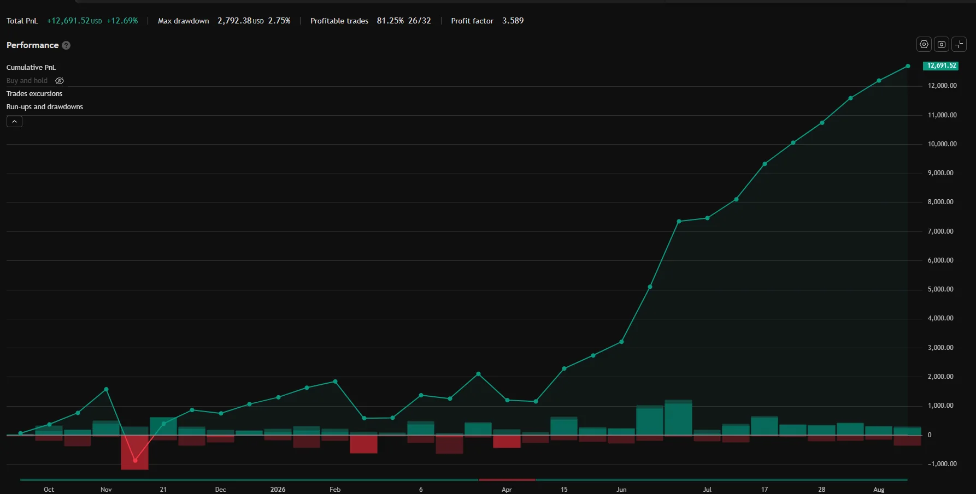Click the Performance section heading
The image size is (976, 494).
32,45
